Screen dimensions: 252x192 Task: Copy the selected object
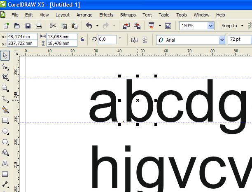[x=64, y=26]
